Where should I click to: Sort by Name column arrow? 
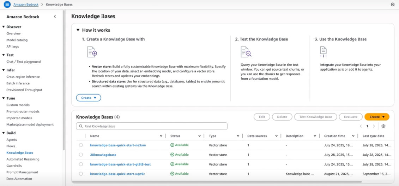[x=161, y=136]
